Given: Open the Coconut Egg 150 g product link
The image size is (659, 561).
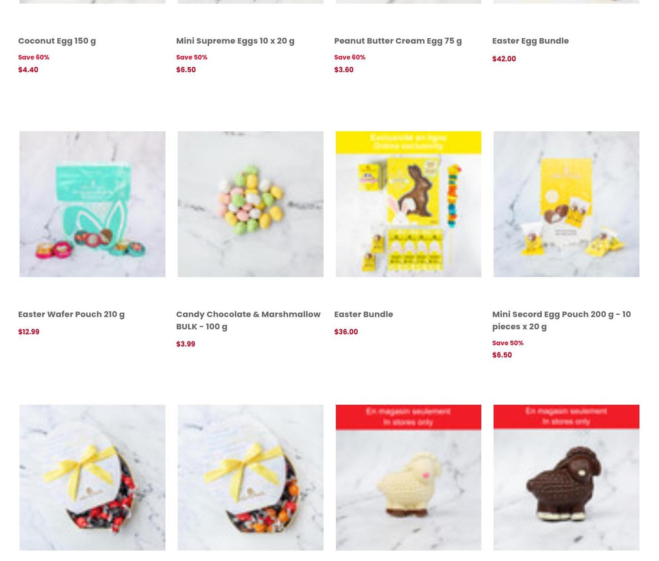Looking at the screenshot, I should point(57,41).
